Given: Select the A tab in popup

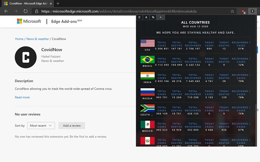Looking at the screenshot, I should coord(146,17).
